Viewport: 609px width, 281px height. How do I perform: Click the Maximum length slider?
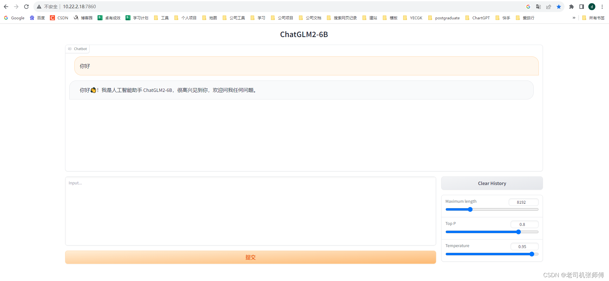tap(492, 209)
